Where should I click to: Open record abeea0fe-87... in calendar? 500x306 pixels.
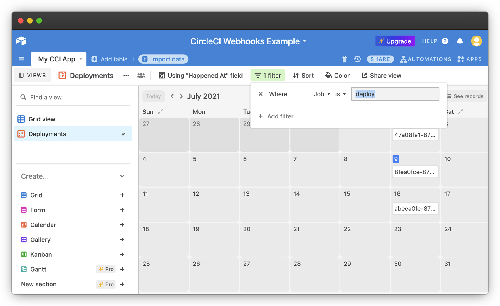[x=415, y=209]
